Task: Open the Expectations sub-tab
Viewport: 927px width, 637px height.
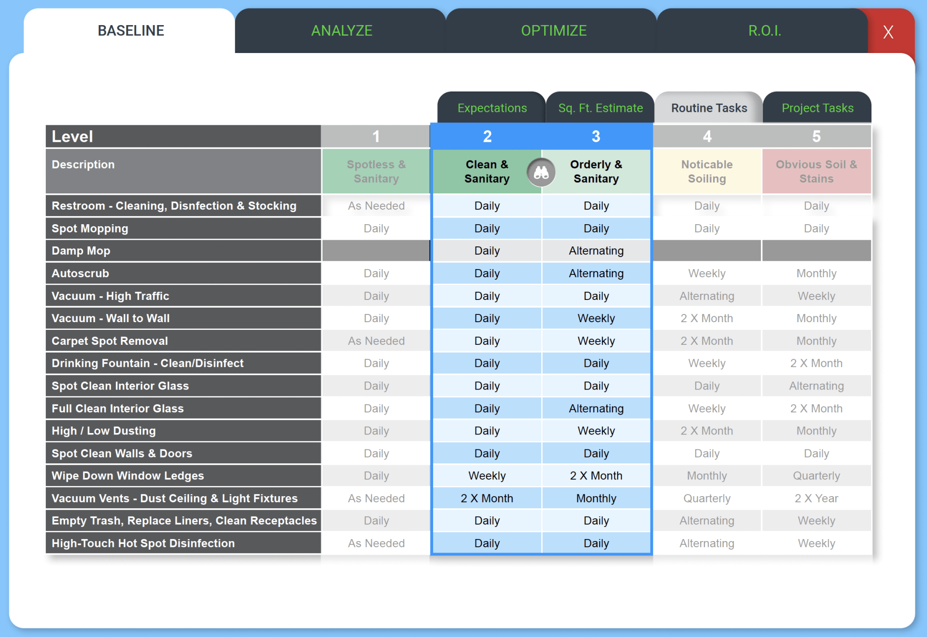Action: tap(492, 108)
